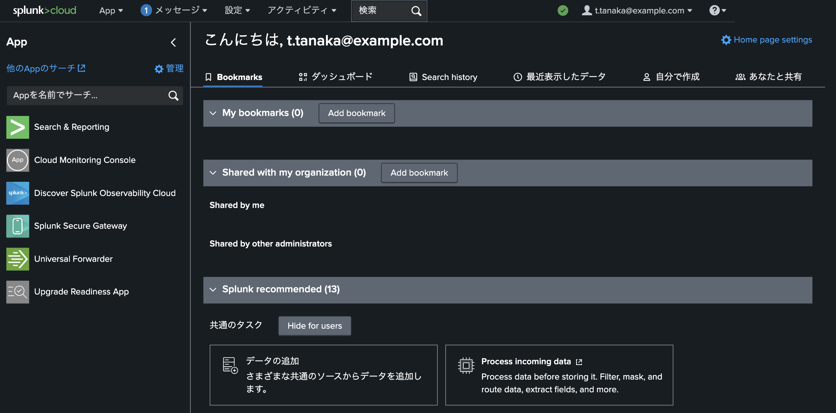Click the magnifier in the App search box
This screenshot has height=413, width=836.
tap(173, 96)
